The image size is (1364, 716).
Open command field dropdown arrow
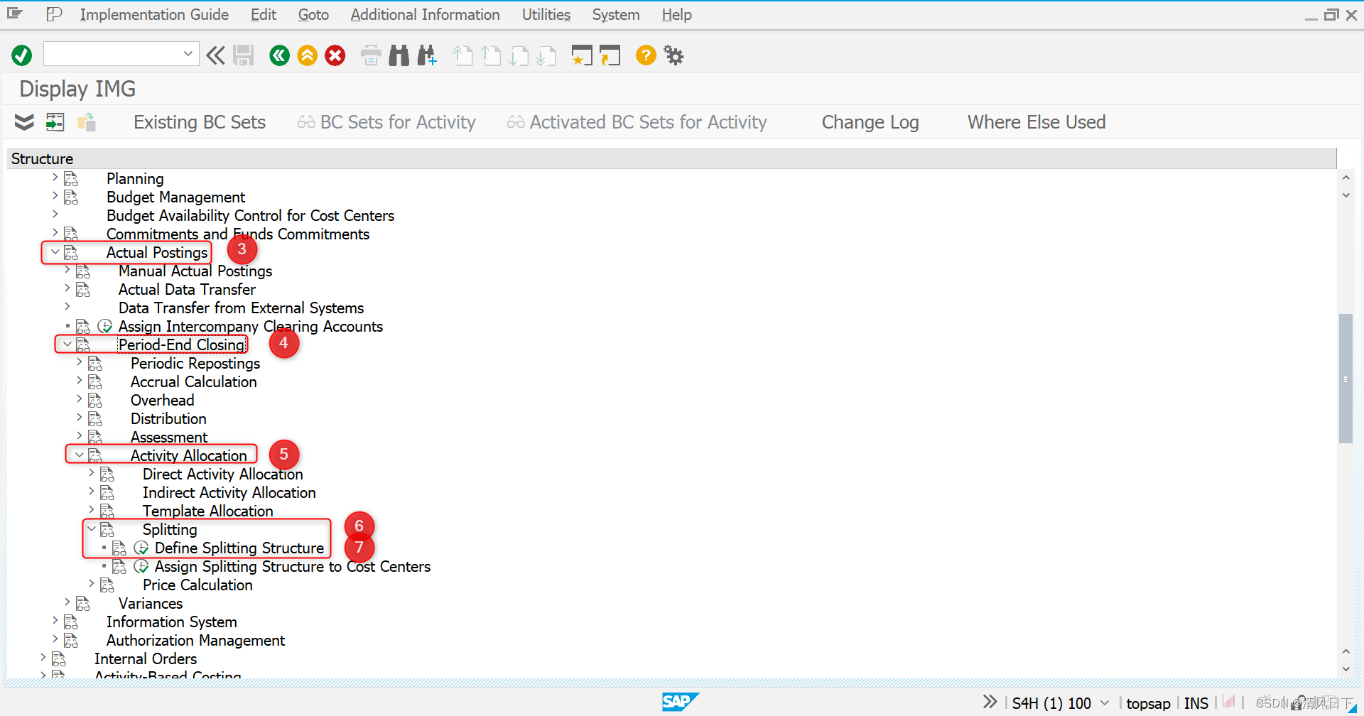click(x=188, y=53)
